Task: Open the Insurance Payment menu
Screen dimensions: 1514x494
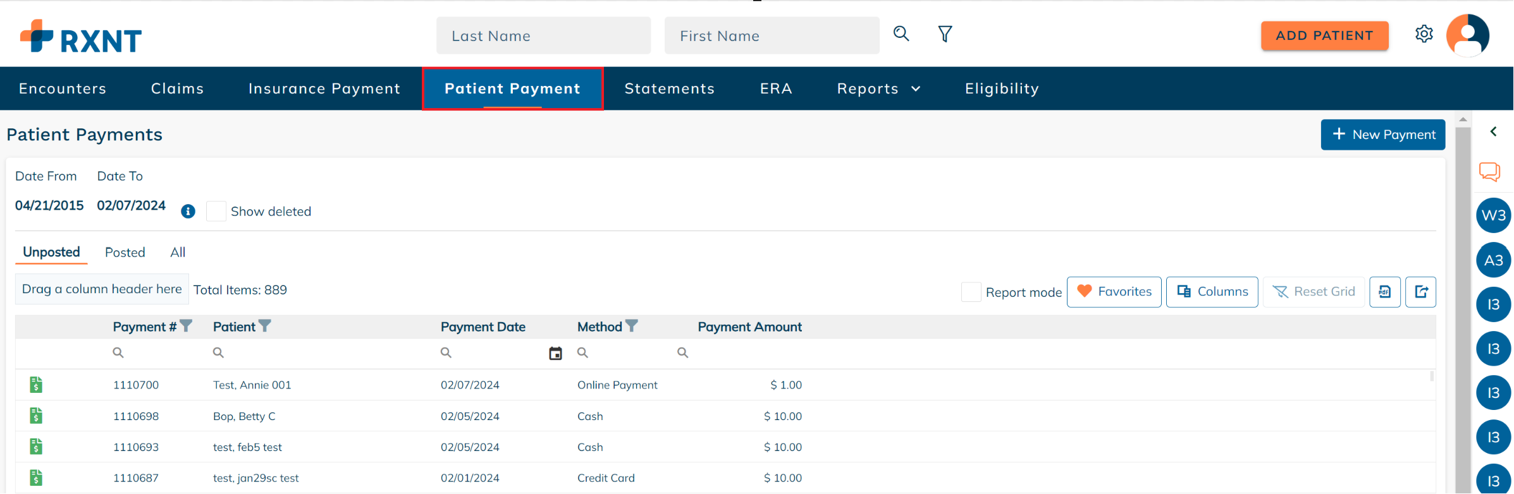Action: 324,89
